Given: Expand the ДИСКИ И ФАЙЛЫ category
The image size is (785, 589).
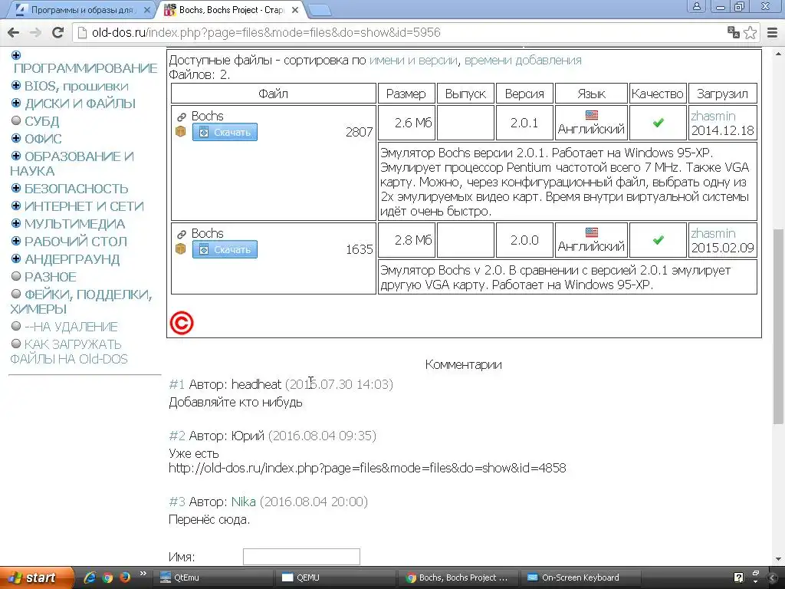Looking at the screenshot, I should [16, 104].
